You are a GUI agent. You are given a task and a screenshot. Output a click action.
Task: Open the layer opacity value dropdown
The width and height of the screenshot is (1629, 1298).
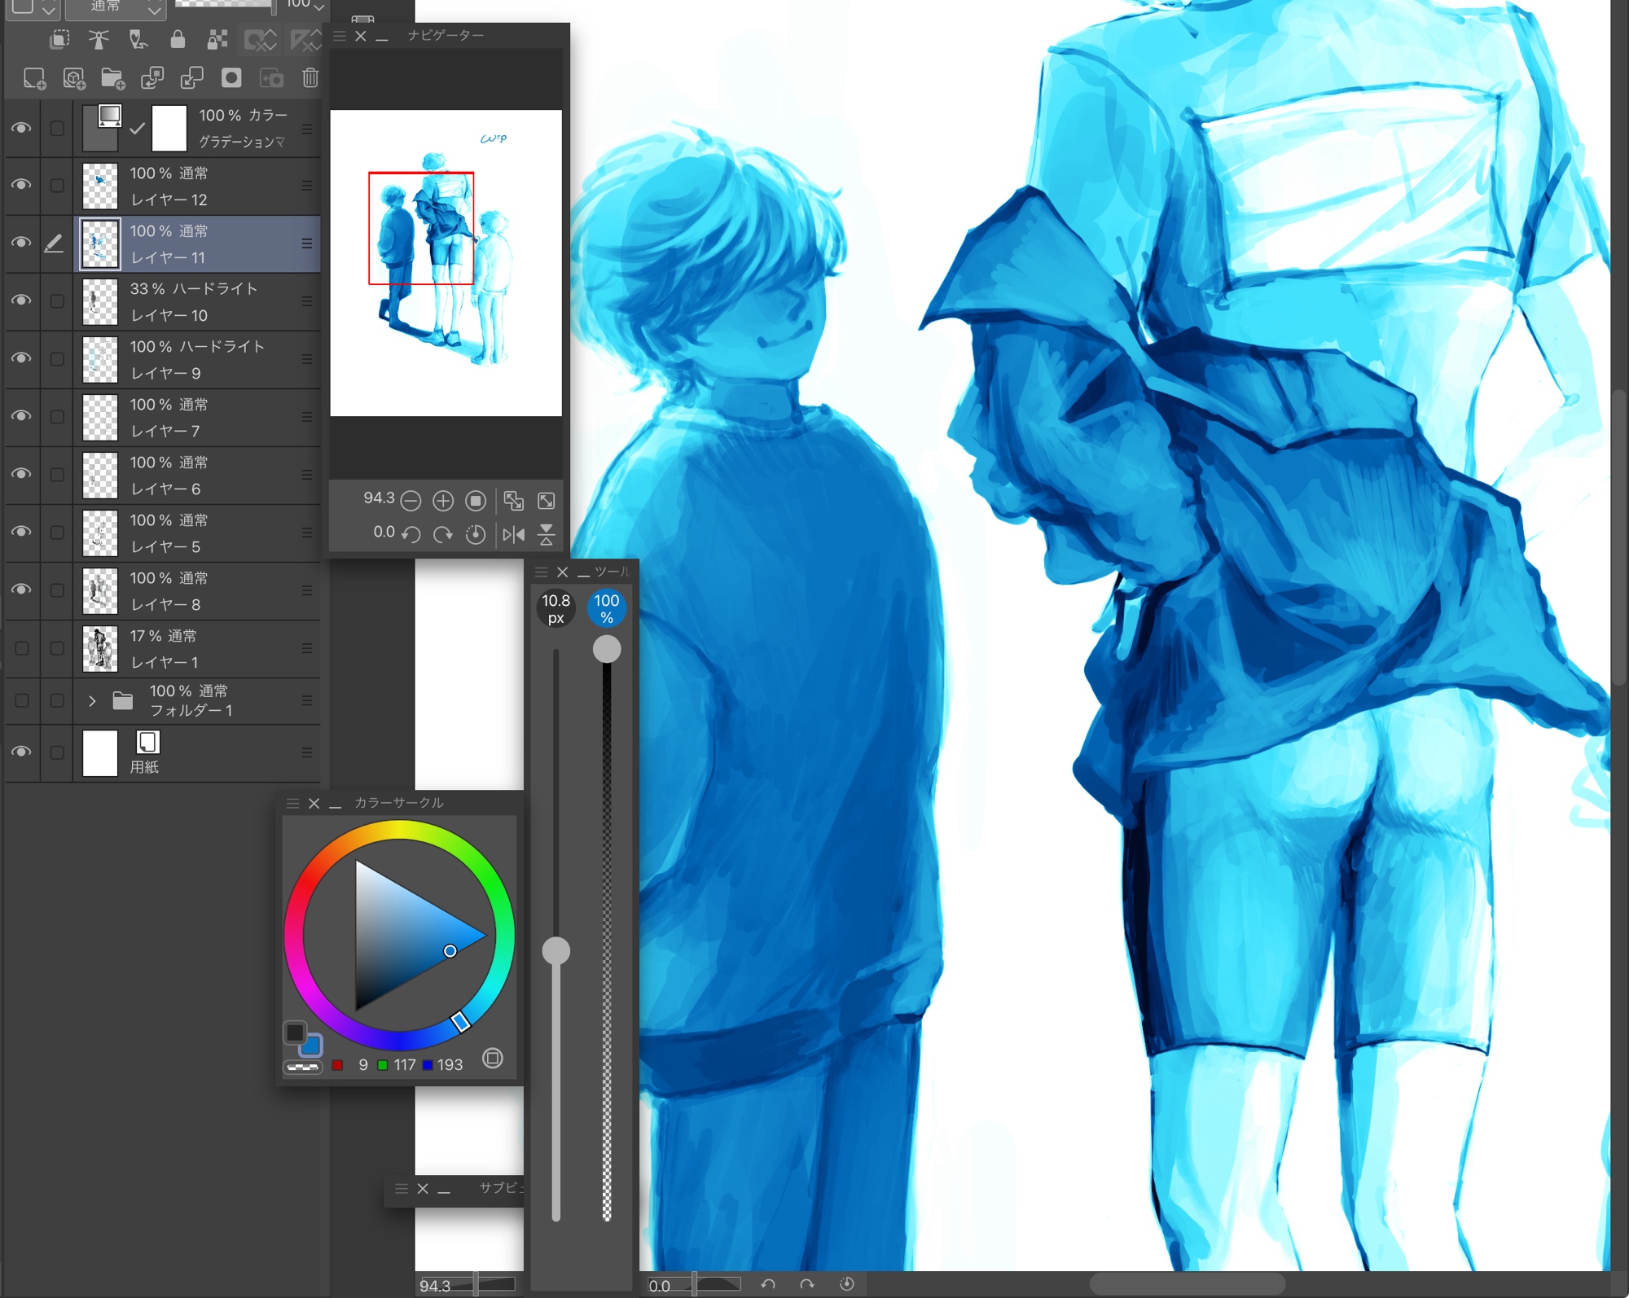coord(318,7)
